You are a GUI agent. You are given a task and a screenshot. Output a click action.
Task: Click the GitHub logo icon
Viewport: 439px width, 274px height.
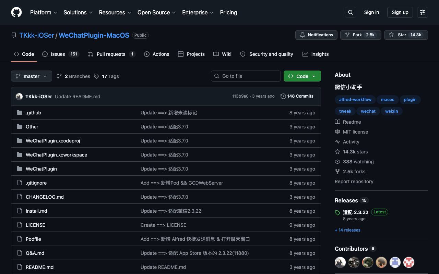pyautogui.click(x=16, y=12)
